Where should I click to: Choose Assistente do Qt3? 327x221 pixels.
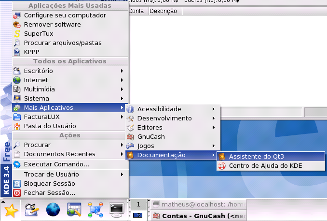click(271, 157)
